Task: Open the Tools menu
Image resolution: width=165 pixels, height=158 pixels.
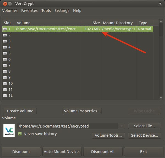Action: pyautogui.click(x=46, y=10)
